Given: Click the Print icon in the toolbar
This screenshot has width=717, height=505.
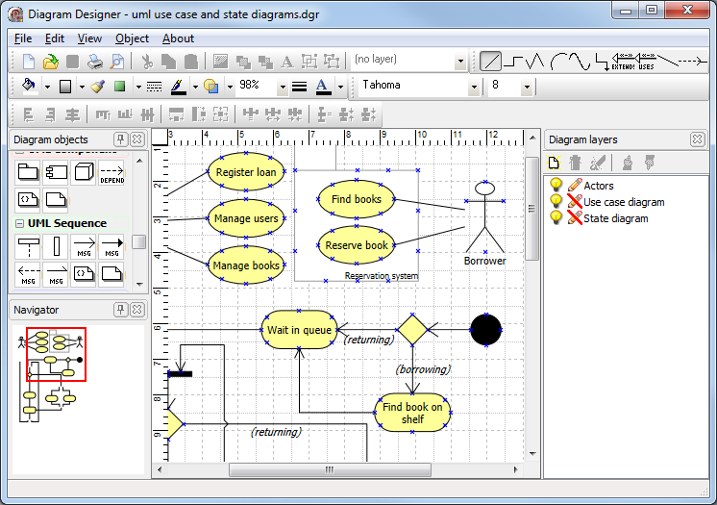Looking at the screenshot, I should (x=95, y=62).
